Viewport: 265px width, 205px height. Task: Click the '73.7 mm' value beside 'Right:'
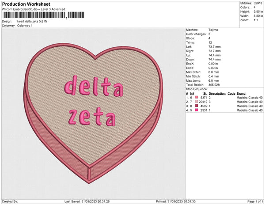215,51
